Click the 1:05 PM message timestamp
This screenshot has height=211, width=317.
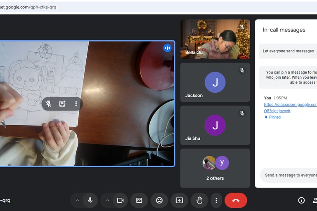coord(280,98)
